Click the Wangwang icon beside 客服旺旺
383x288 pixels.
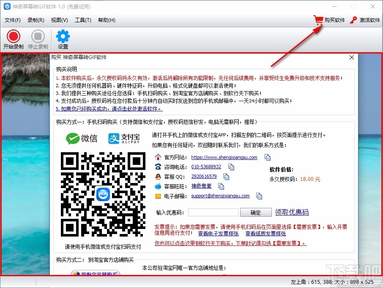[x=158, y=186]
